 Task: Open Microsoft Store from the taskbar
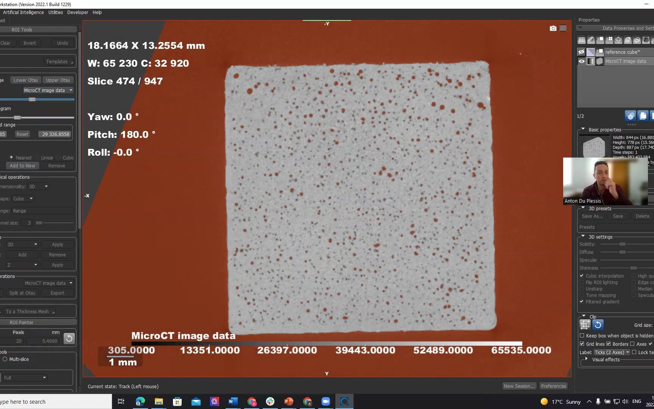[177, 401]
